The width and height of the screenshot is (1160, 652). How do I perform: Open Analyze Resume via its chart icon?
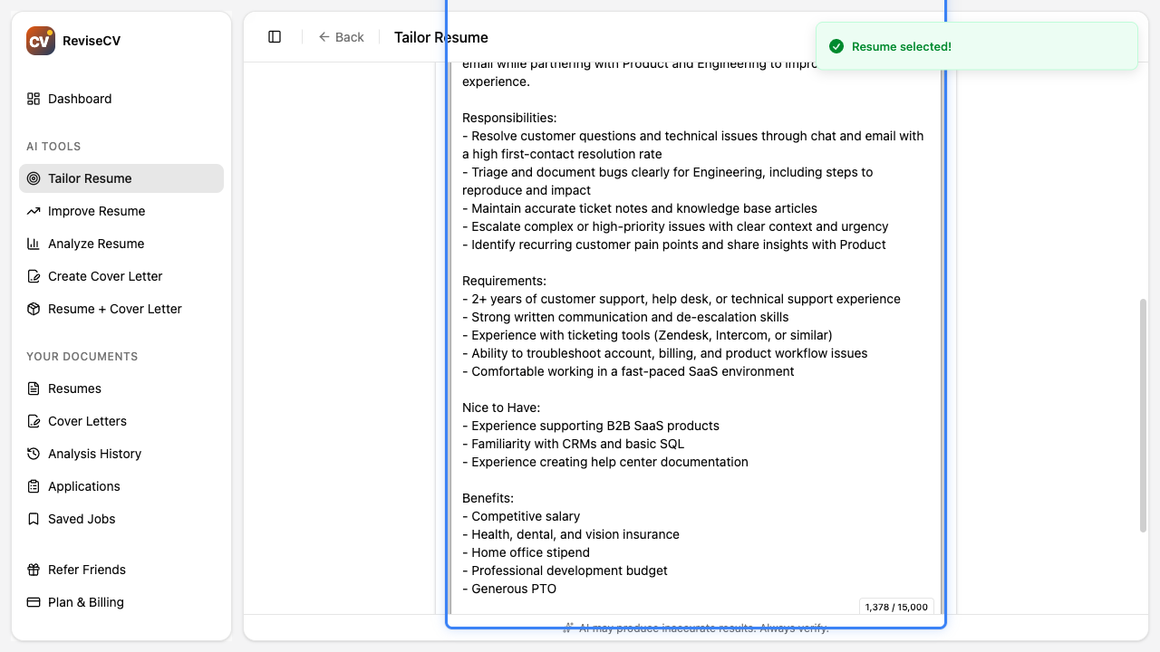tap(34, 244)
